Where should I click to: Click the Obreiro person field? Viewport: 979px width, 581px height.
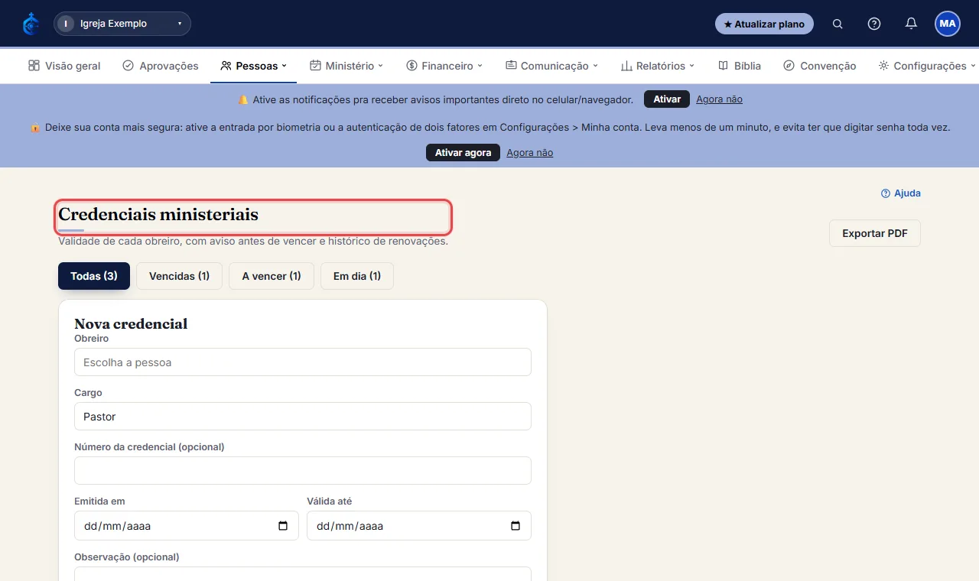pos(303,362)
